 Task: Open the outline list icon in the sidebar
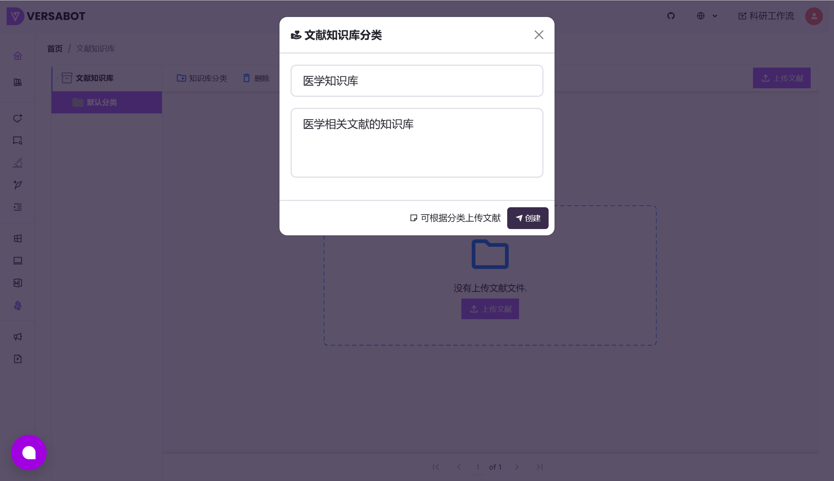[17, 207]
